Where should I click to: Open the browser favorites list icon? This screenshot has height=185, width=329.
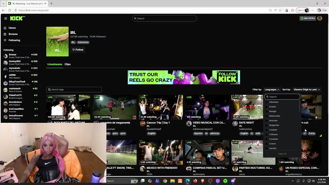click(x=293, y=10)
